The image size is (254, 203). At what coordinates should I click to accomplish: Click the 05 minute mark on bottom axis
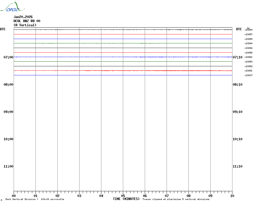coord(123,196)
